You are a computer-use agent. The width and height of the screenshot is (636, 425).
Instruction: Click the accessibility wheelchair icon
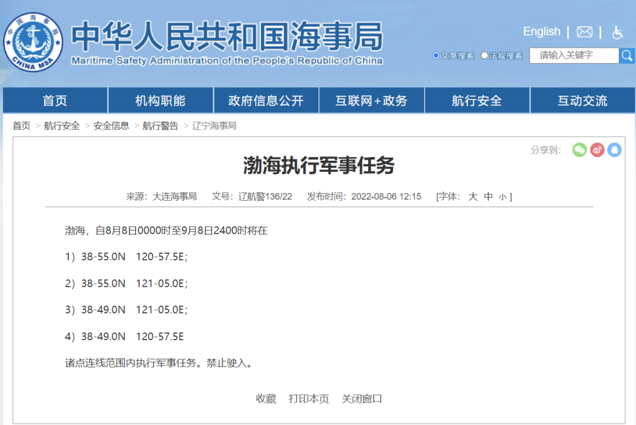618,33
